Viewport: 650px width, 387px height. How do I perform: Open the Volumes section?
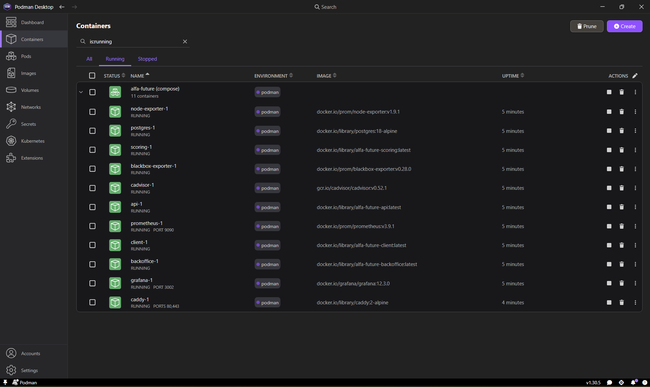34,90
